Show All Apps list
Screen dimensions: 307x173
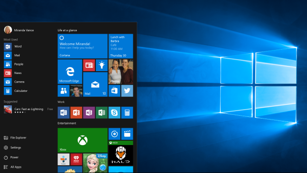[12, 167]
